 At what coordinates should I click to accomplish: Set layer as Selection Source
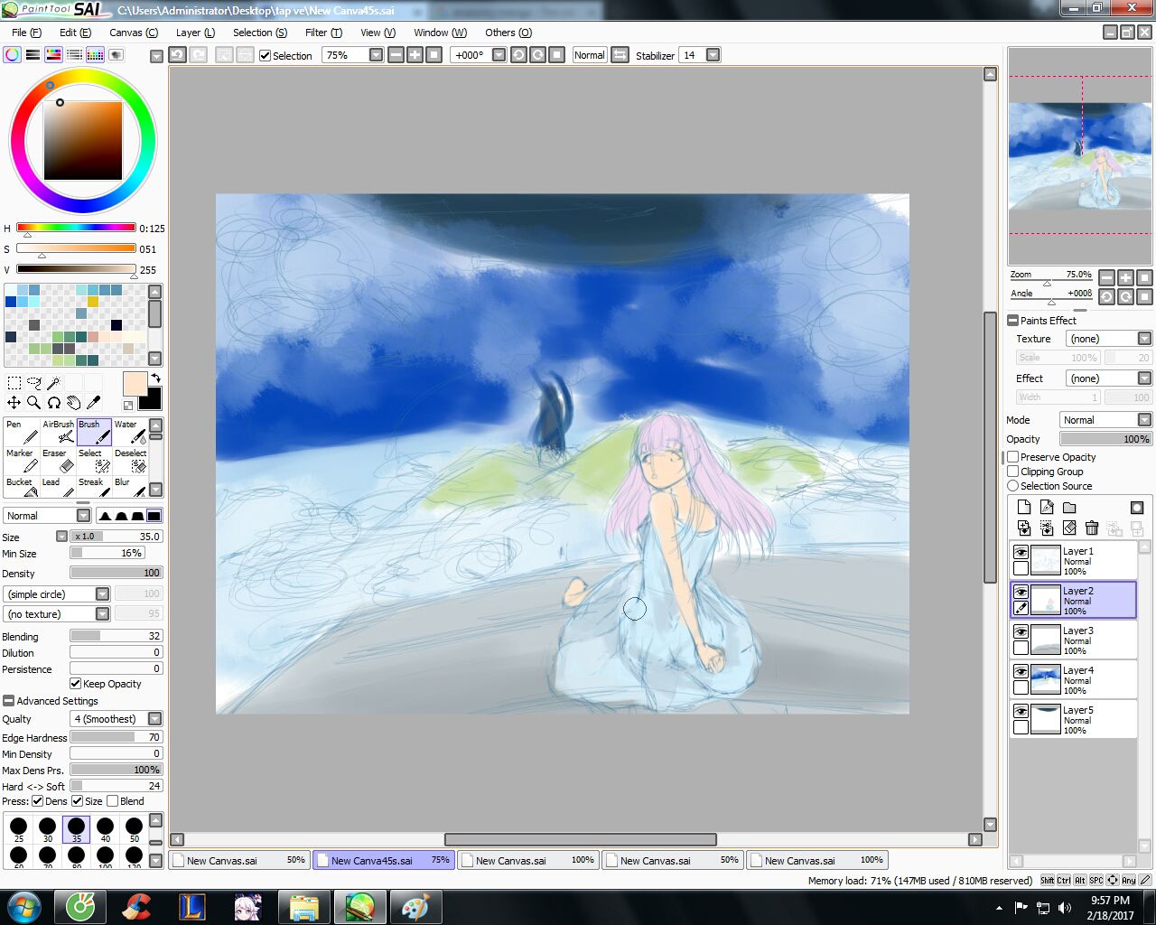click(x=1013, y=486)
